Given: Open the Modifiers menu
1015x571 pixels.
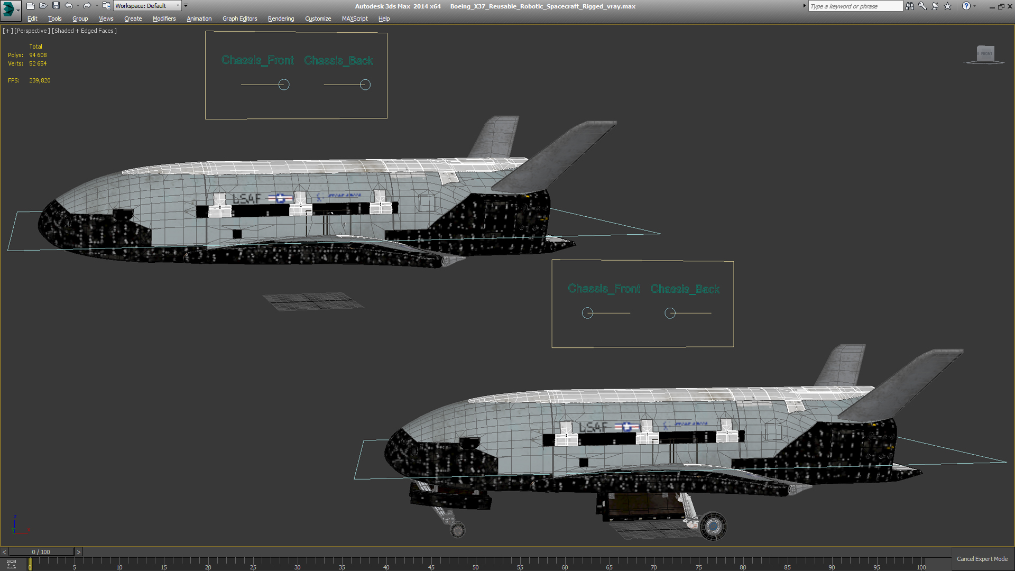Looking at the screenshot, I should click(x=164, y=19).
